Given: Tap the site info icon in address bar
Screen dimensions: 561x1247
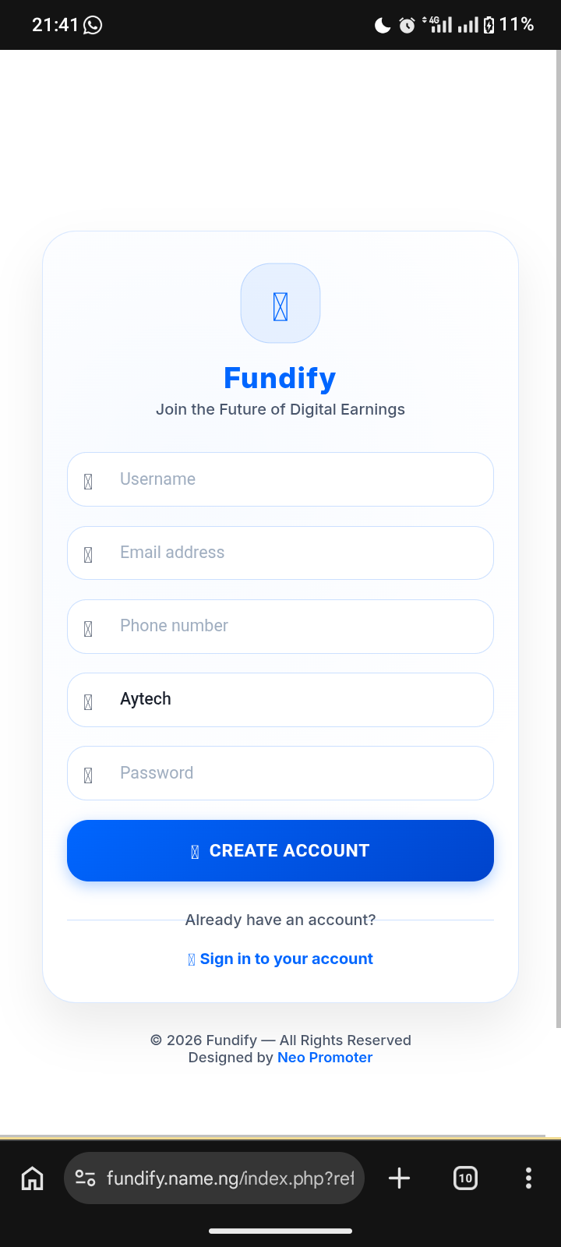Looking at the screenshot, I should [85, 1178].
